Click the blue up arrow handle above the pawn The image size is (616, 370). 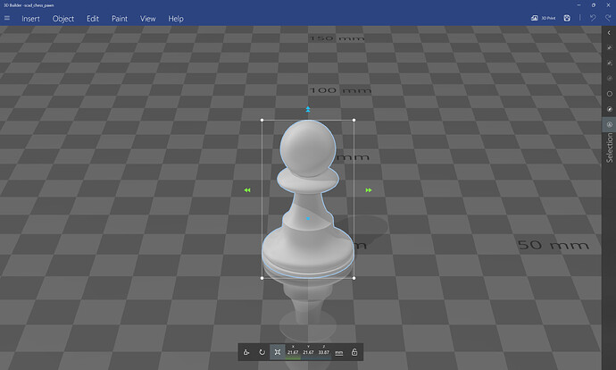[308, 109]
